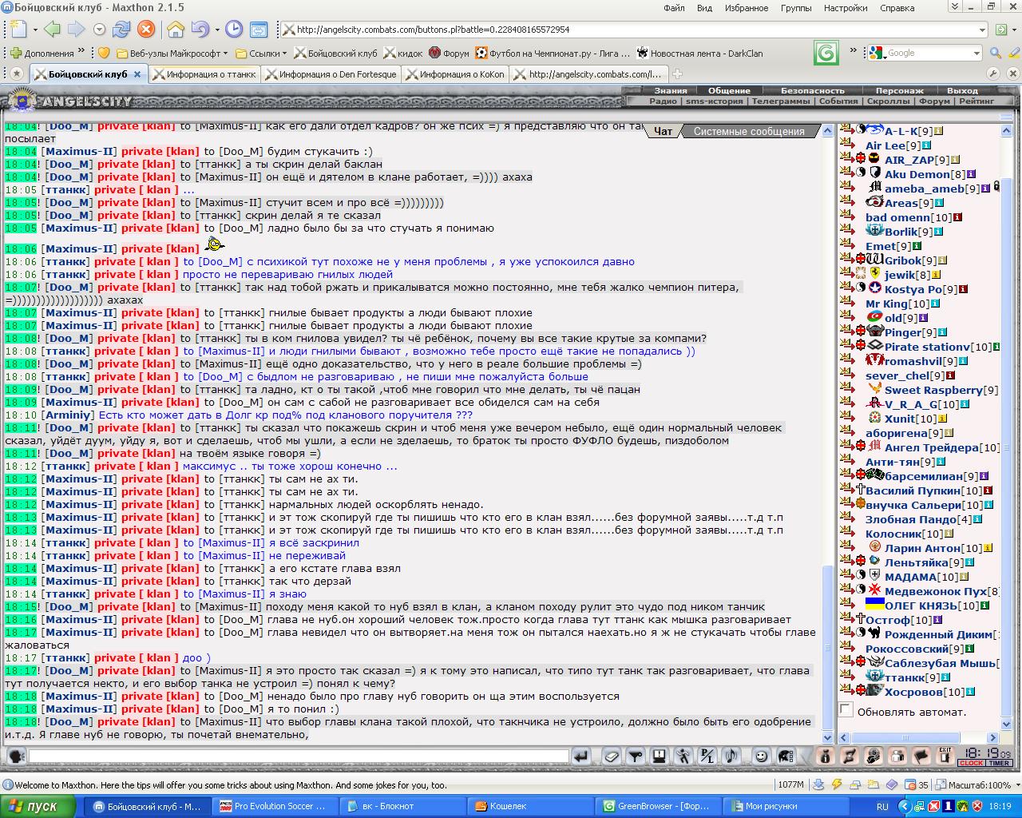This screenshot has height=818, width=1022.
Task: Click the Forward navigation arrow
Action: click(x=76, y=30)
